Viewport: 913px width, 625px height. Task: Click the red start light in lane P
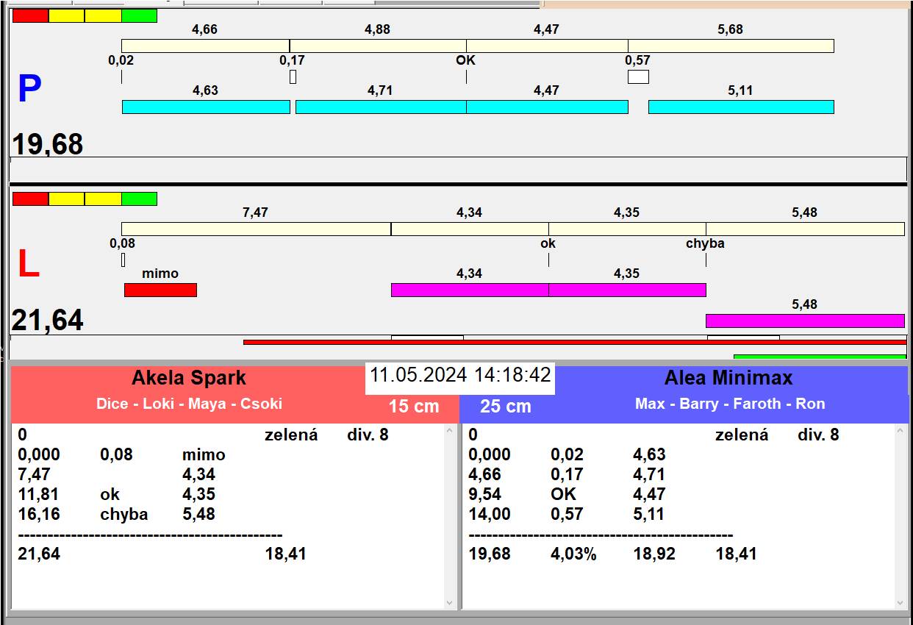coord(30,16)
